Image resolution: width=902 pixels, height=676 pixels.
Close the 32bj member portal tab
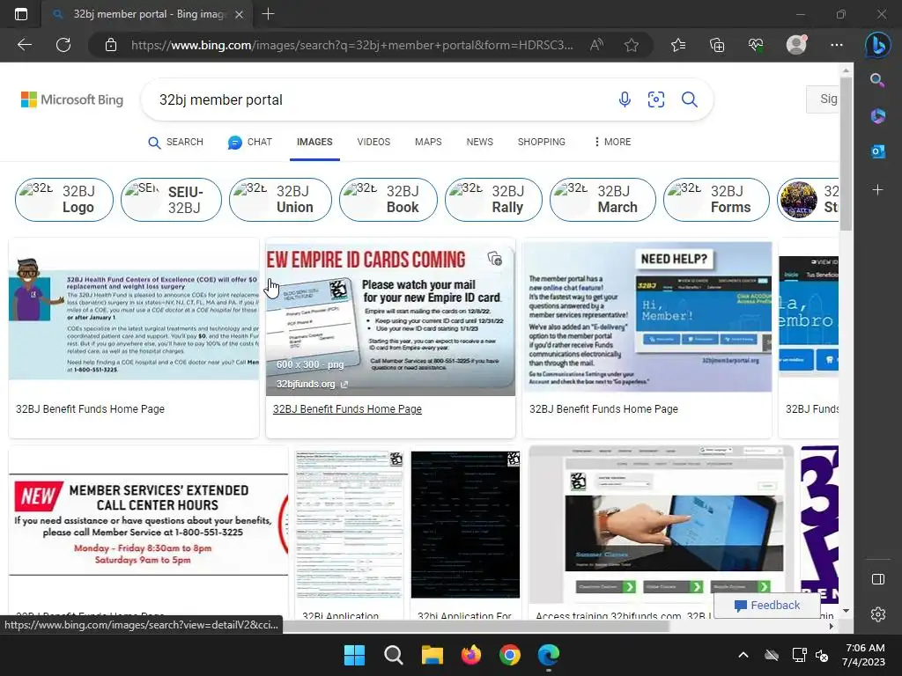(240, 14)
